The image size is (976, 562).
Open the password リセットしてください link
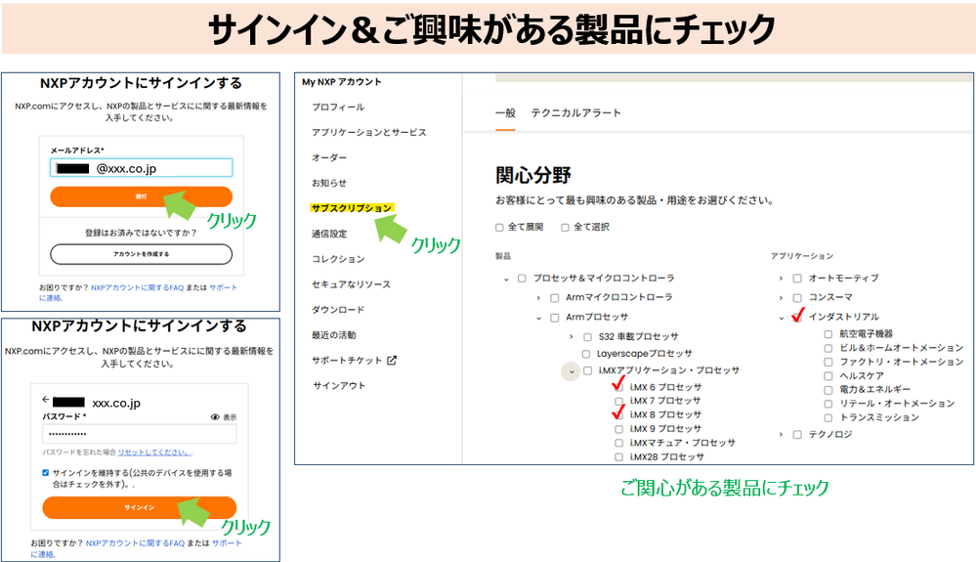coord(155,453)
